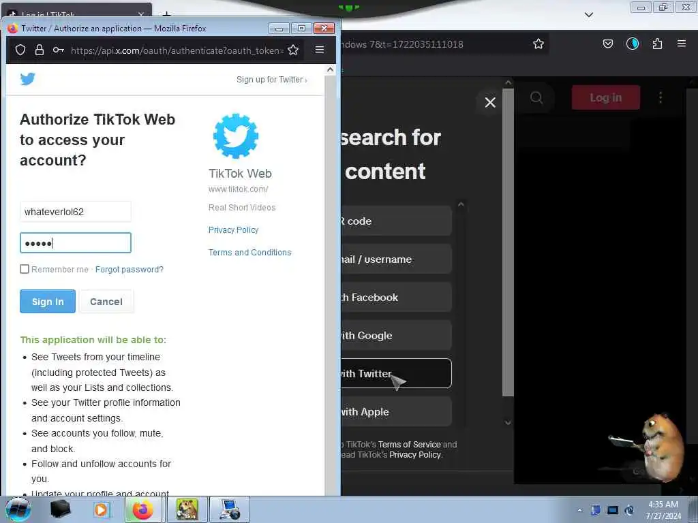Image resolution: width=698 pixels, height=523 pixels.
Task: Click the red Log in button on TikTok
Action: point(606,97)
